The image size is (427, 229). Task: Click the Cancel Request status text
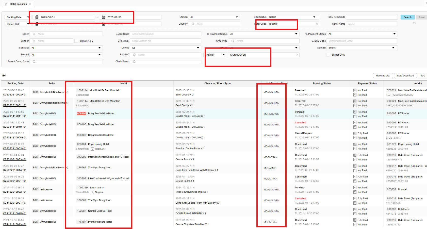[x=304, y=133]
